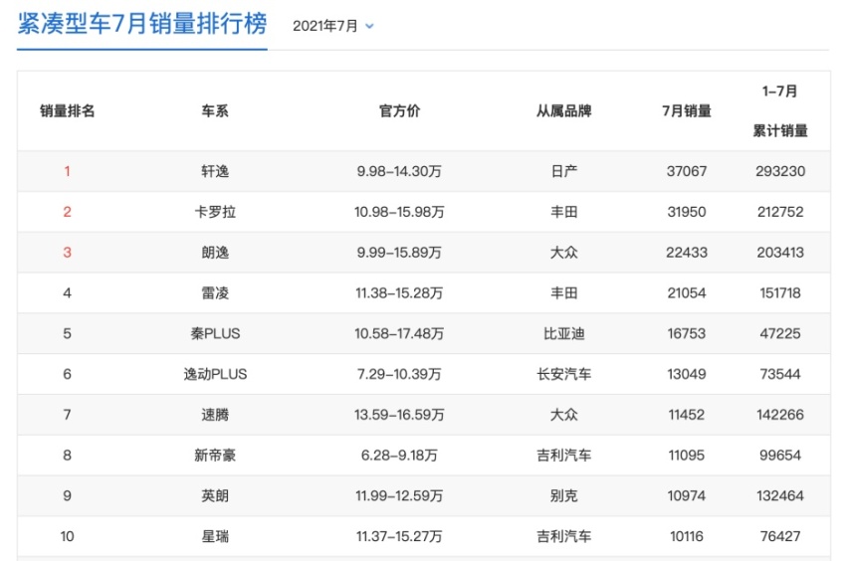Screen dimensions: 848x561
Task: Click the red rank number 2
Action: click(67, 212)
